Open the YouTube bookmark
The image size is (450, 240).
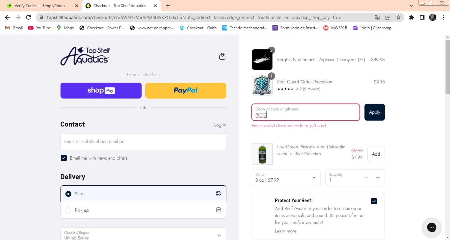coord(40,28)
